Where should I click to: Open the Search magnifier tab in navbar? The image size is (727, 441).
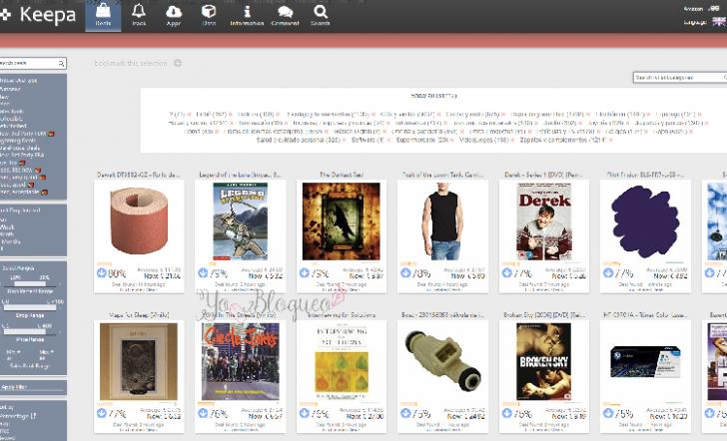(320, 16)
